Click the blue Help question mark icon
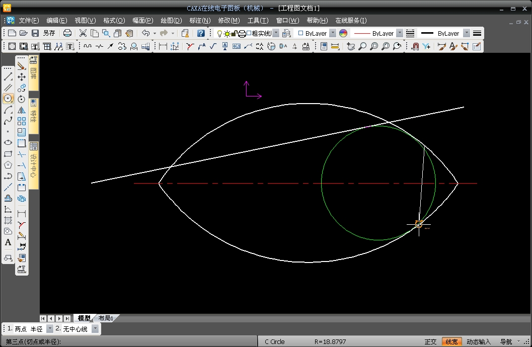Image resolution: width=532 pixels, height=347 pixels. [x=201, y=33]
